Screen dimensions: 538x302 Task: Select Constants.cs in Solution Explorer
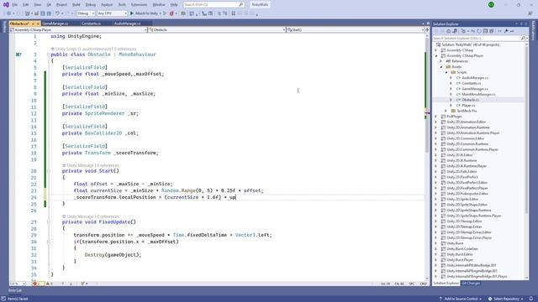[x=471, y=83]
